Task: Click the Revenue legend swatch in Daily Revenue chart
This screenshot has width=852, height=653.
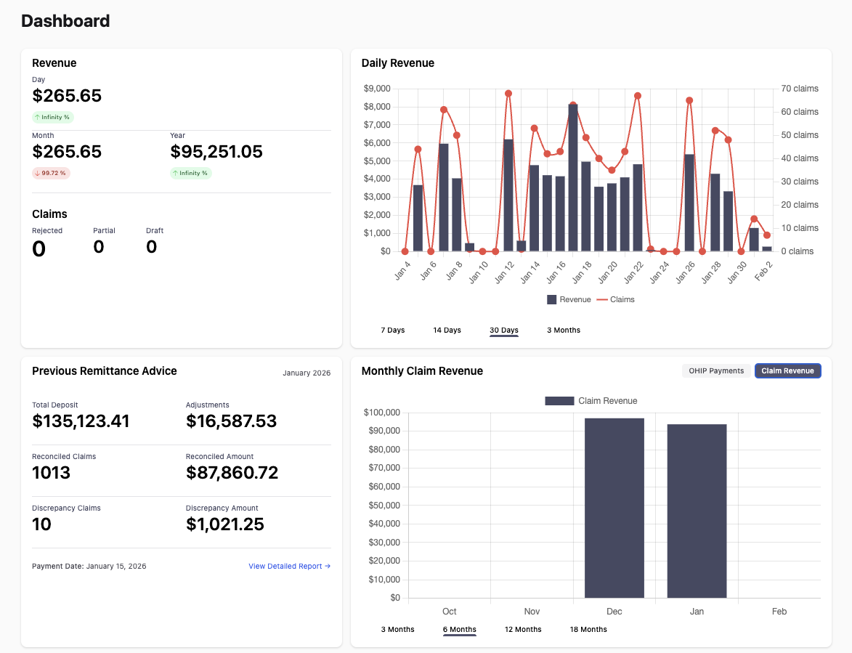Action: coord(553,299)
